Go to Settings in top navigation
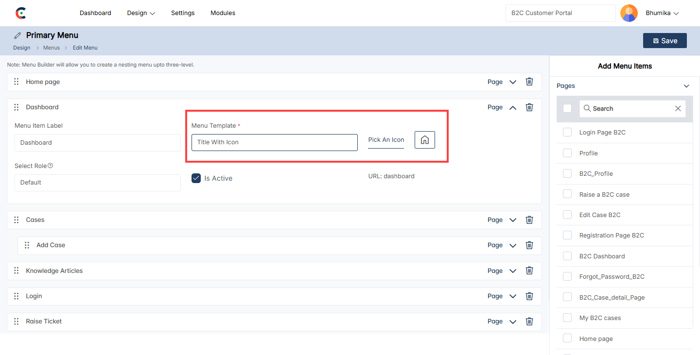 [183, 13]
